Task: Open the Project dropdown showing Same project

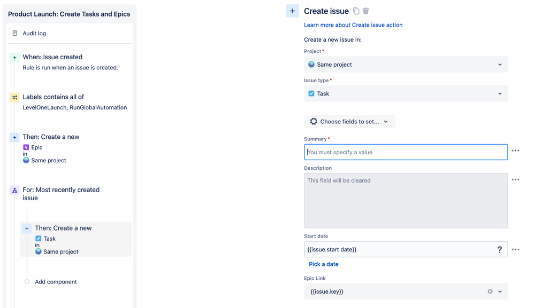Action: coord(406,65)
